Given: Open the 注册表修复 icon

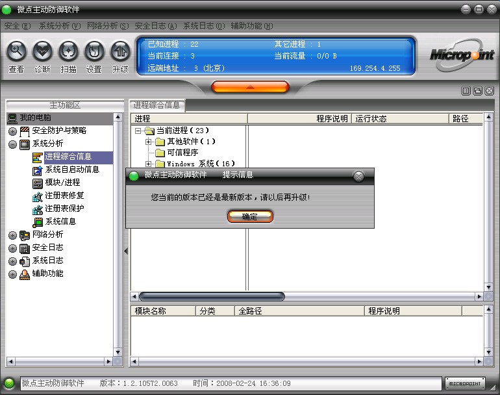Looking at the screenshot, I should (x=37, y=197).
